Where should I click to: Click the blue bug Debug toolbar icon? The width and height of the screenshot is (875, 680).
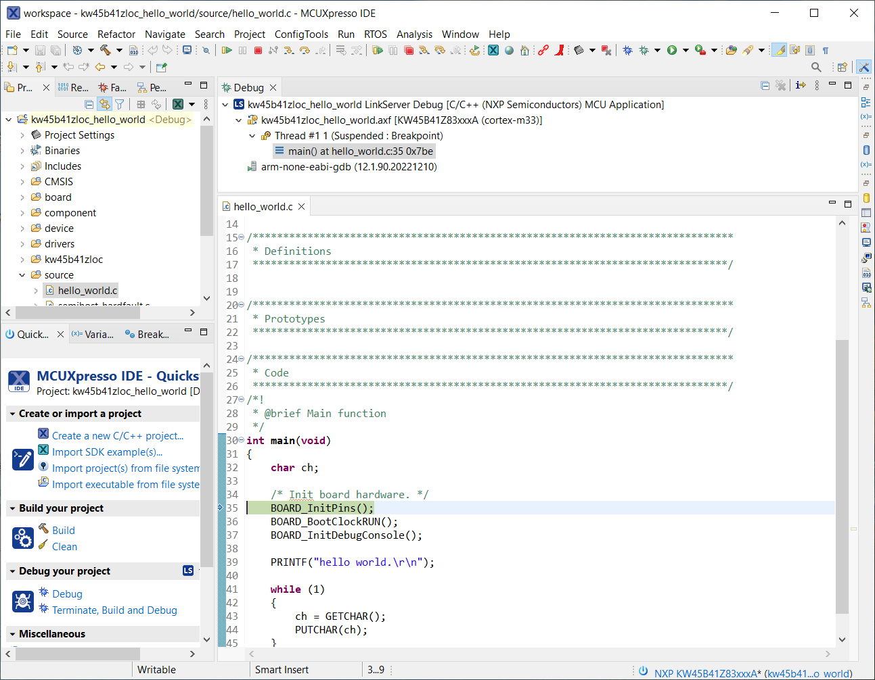[x=627, y=50]
